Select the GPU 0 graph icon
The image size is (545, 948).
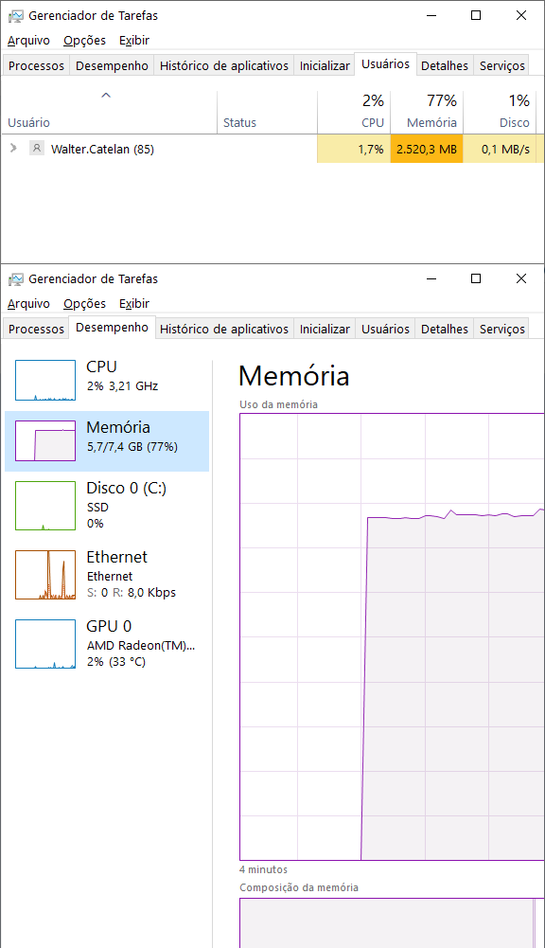[x=45, y=644]
